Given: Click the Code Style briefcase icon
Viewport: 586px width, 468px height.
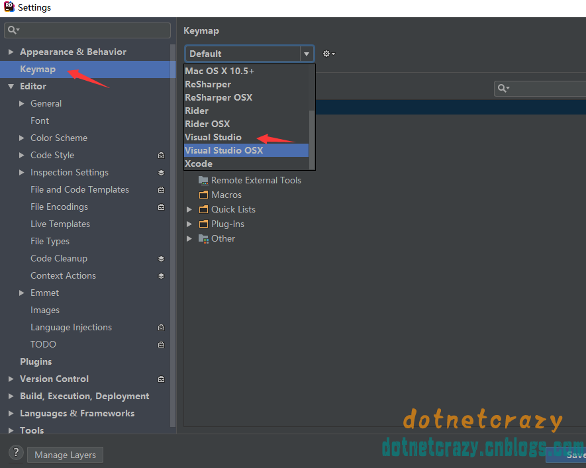Looking at the screenshot, I should (161, 156).
